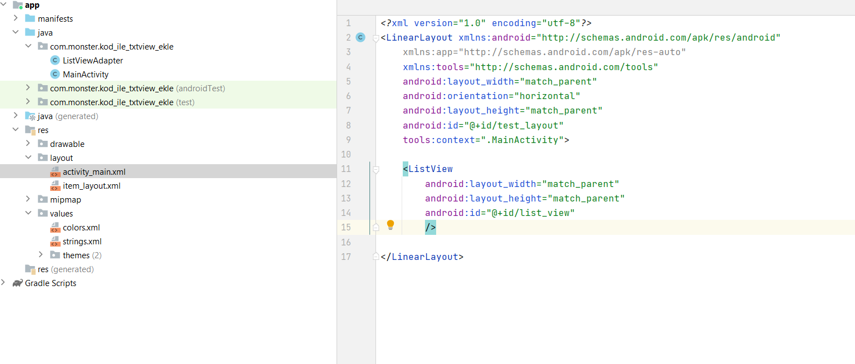Collapse the app module node

(x=4, y=5)
